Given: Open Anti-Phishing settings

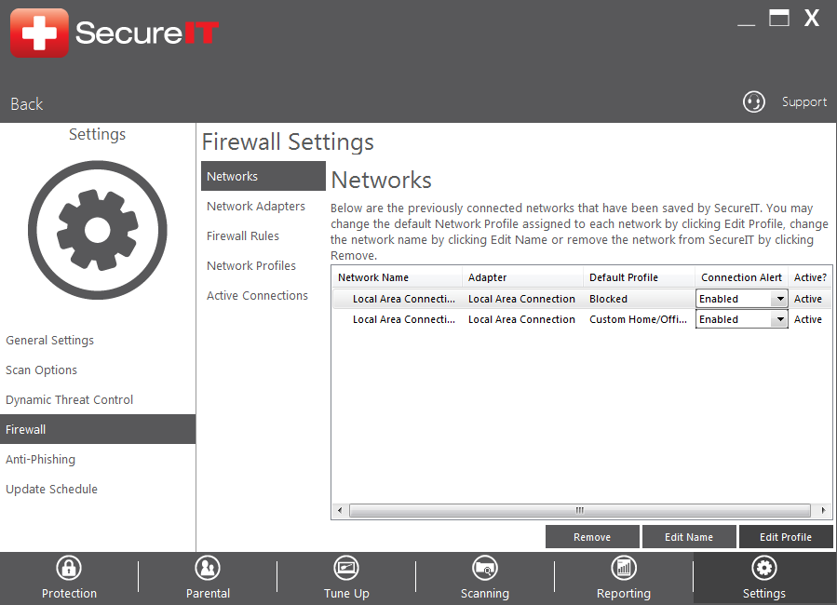Looking at the screenshot, I should (x=41, y=460).
